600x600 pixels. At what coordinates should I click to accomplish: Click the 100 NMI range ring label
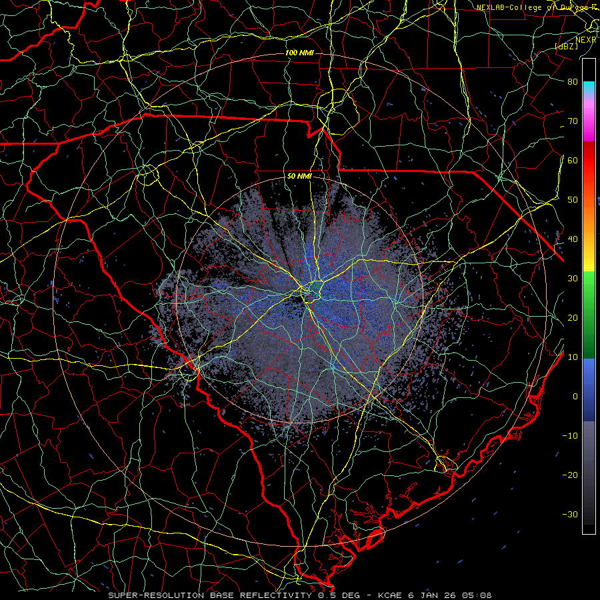click(299, 53)
